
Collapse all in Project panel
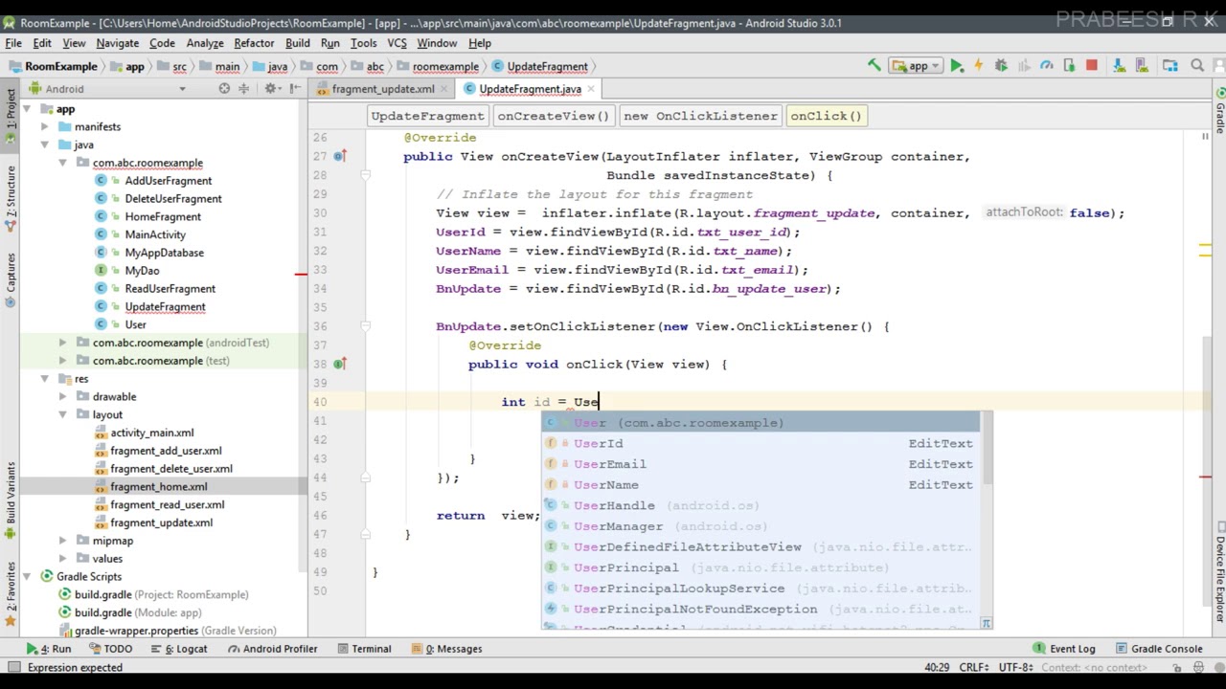coord(243,89)
